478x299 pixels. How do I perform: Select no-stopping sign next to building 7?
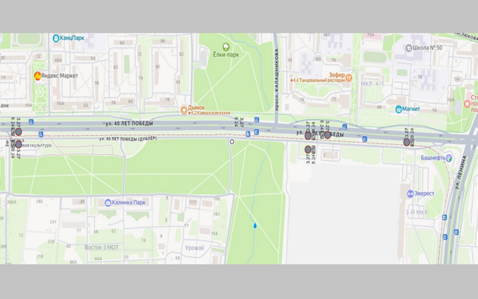click(308, 149)
